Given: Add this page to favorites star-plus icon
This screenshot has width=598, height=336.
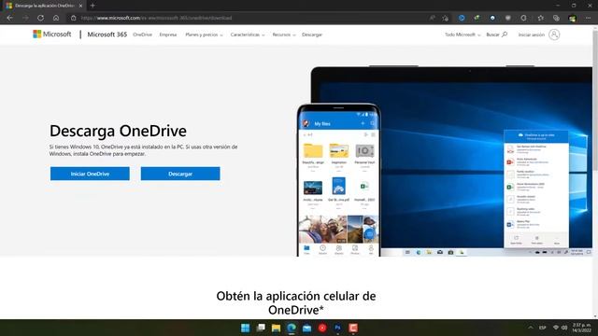Looking at the screenshot, I should (446, 18).
